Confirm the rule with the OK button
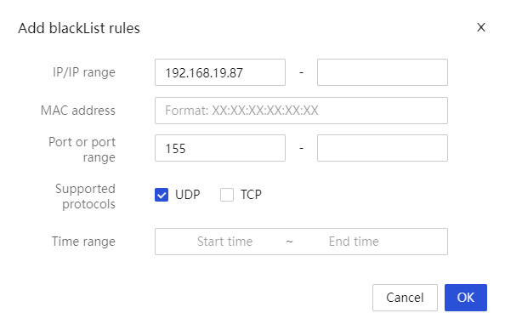The height and width of the screenshot is (330, 505). click(466, 298)
